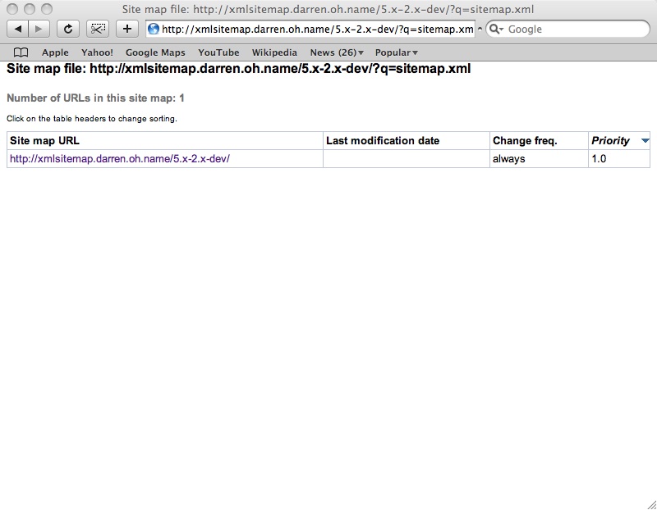Image resolution: width=657 pixels, height=510 pixels.
Task: Click the 'Click on the table headers' hint text
Action: (x=92, y=119)
